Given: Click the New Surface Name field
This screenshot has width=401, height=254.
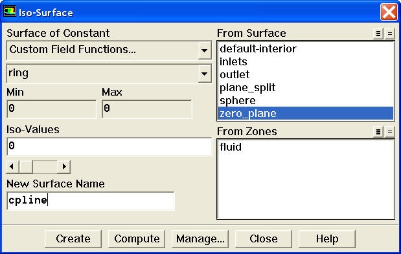Looking at the screenshot, I should pyautogui.click(x=91, y=201).
